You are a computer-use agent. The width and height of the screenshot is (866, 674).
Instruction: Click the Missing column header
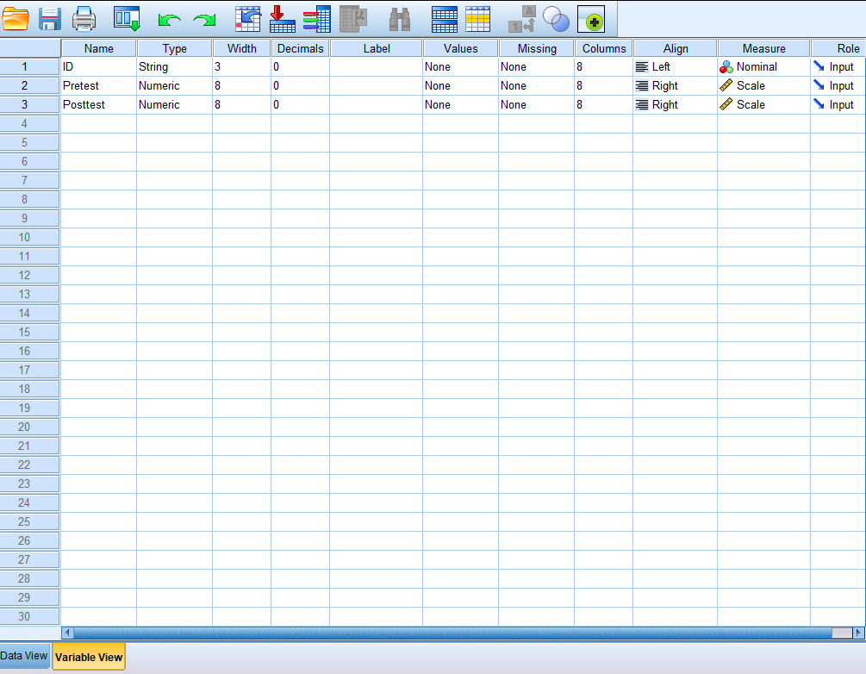click(x=537, y=48)
